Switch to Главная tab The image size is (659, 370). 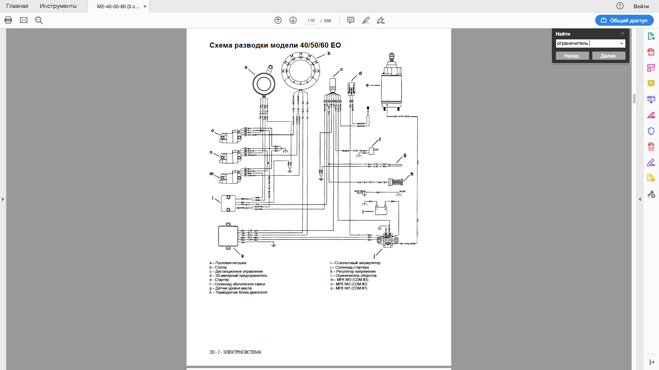[17, 6]
